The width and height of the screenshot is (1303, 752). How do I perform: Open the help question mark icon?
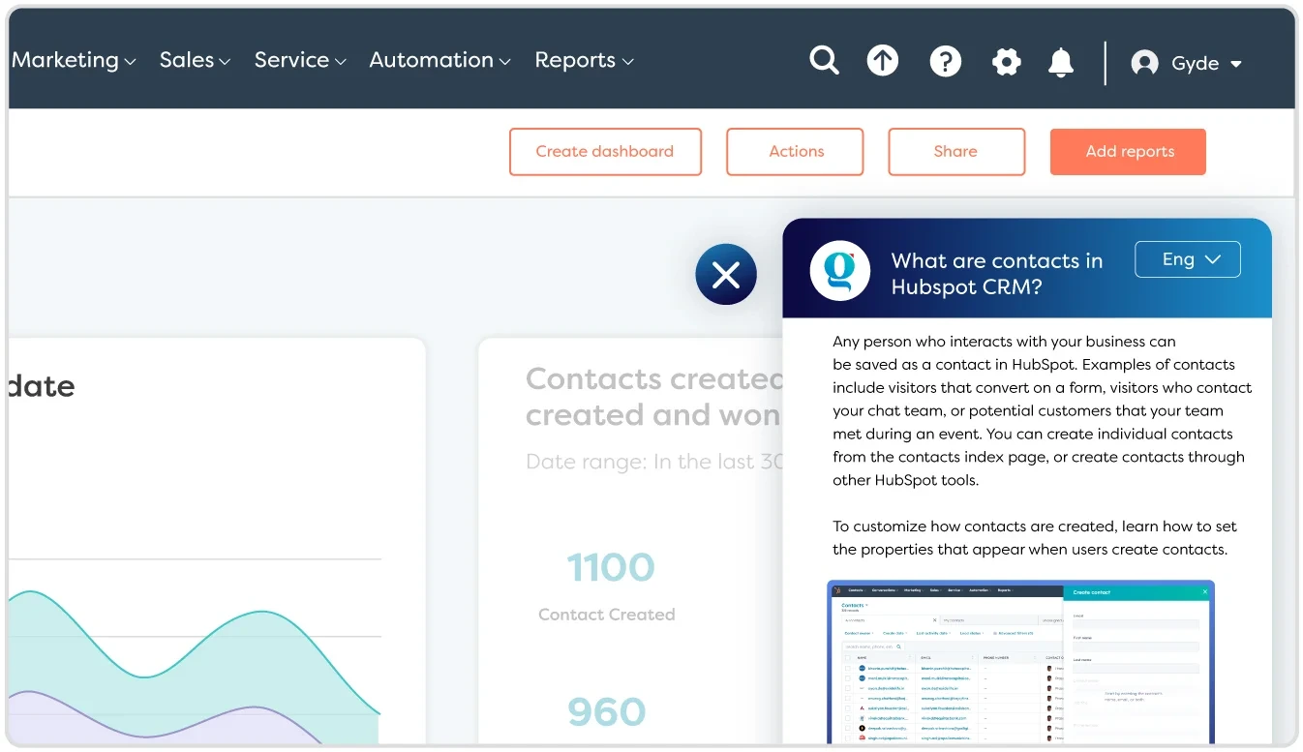[946, 60]
